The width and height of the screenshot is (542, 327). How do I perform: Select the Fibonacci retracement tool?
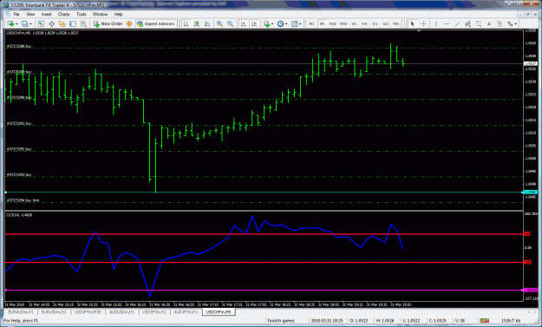click(x=479, y=23)
